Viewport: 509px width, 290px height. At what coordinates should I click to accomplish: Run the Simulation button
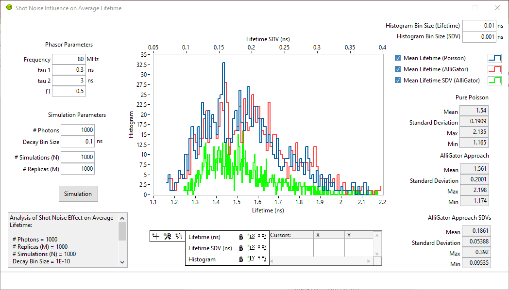point(78,194)
